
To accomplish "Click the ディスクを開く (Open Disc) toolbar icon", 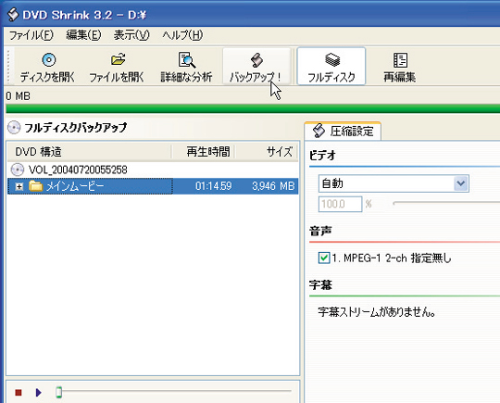I will [x=49, y=60].
